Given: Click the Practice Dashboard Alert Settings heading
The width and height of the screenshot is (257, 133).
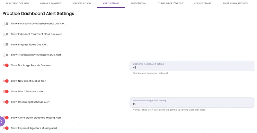Looking at the screenshot, I should coord(38,13).
